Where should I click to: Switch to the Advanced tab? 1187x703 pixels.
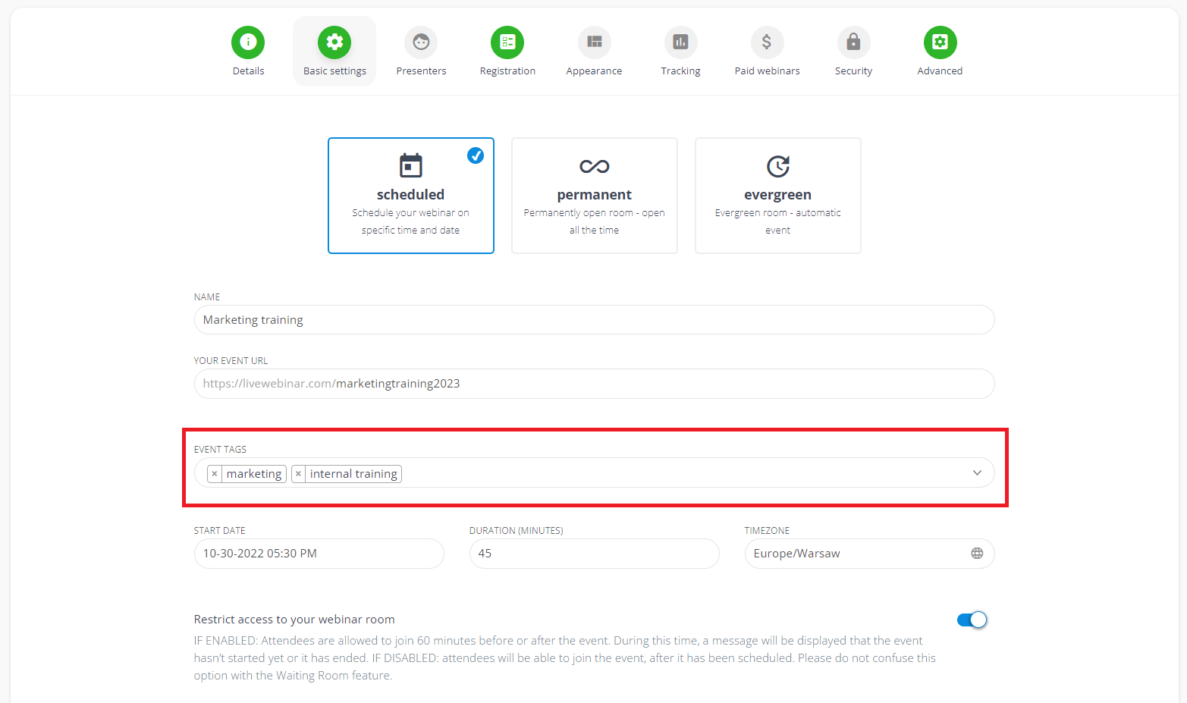[x=940, y=51]
